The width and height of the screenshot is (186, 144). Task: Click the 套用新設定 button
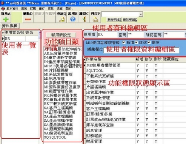click(x=61, y=35)
